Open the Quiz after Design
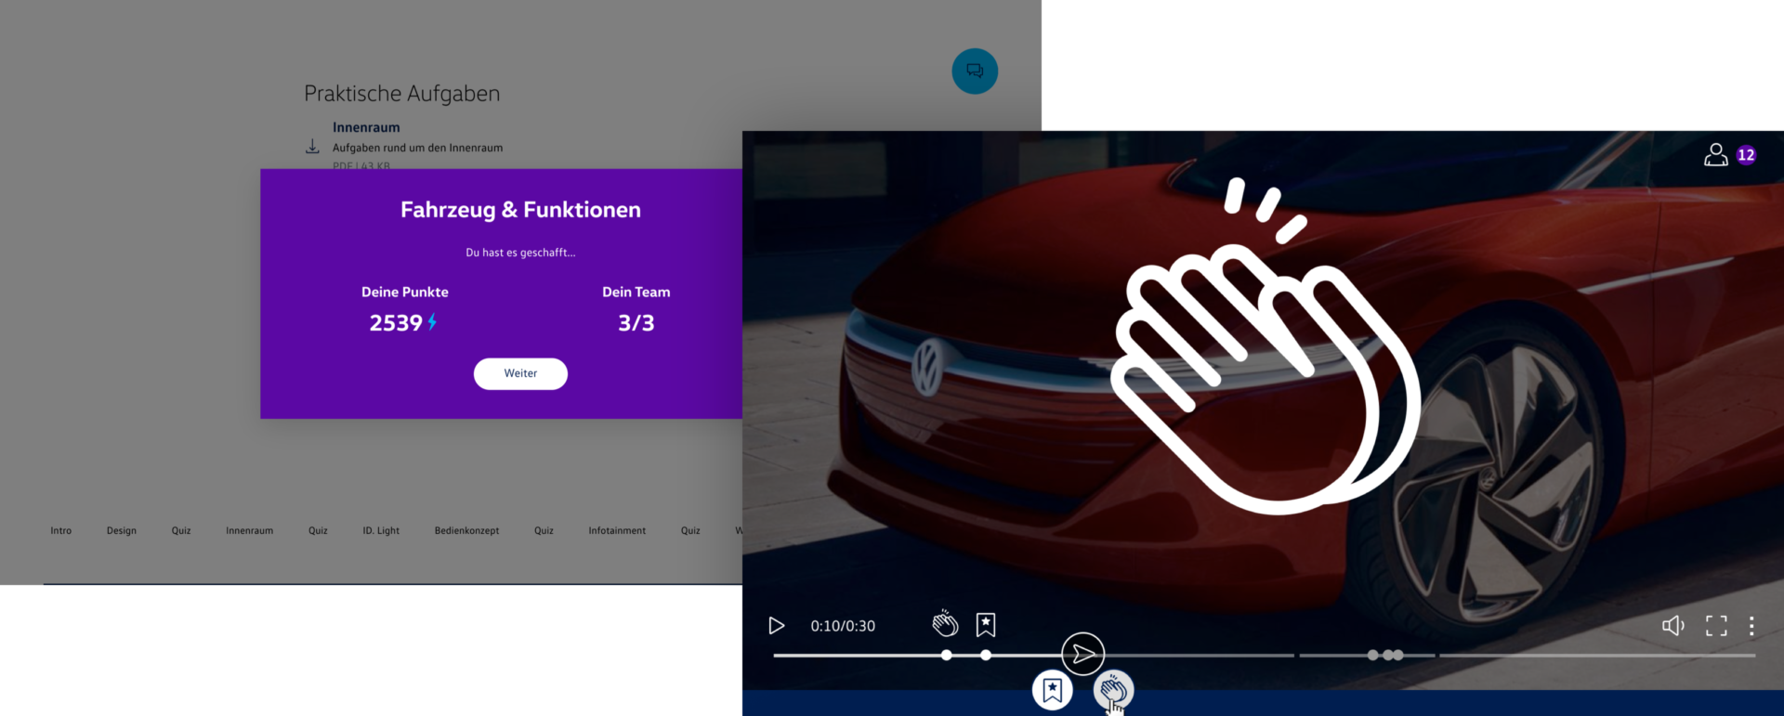1784x716 pixels. coord(181,530)
